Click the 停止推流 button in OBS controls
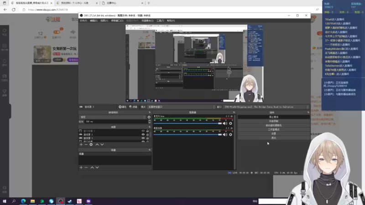Image resolution: width=365 pixels, height=205 pixels. (x=273, y=117)
